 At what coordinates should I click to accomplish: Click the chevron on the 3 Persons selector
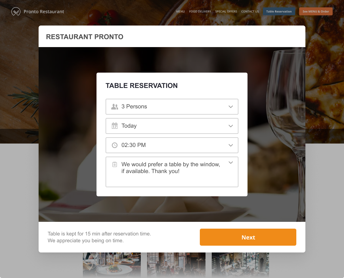click(231, 107)
